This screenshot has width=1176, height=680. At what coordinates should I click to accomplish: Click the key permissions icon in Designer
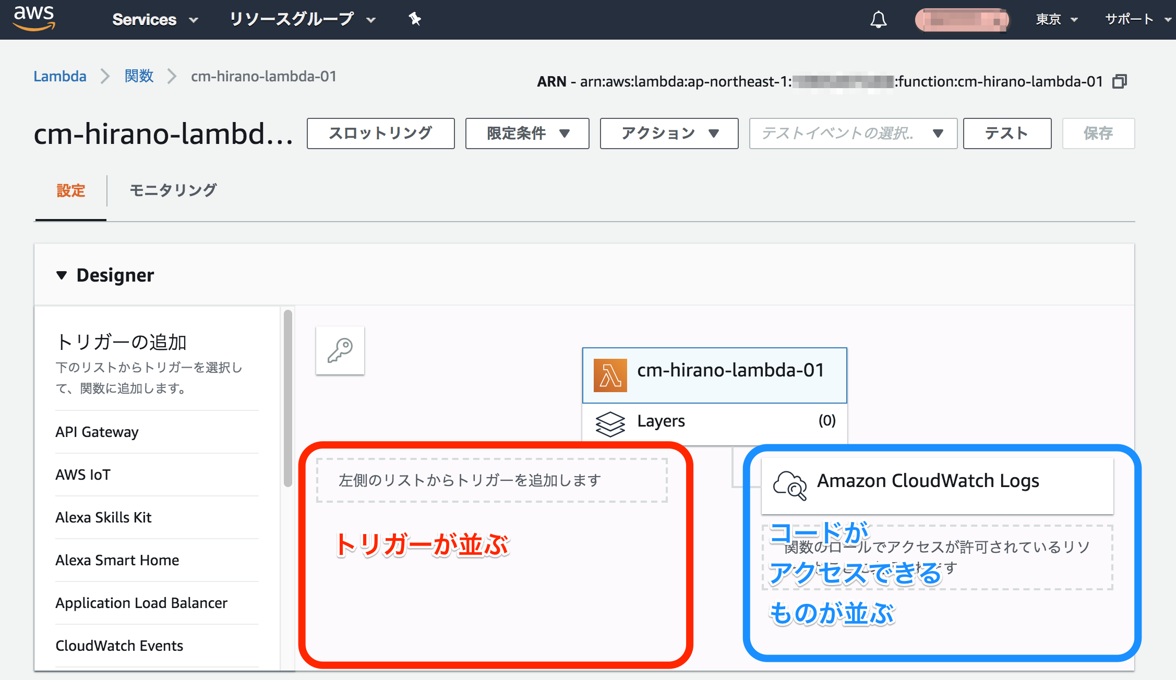[x=340, y=350]
